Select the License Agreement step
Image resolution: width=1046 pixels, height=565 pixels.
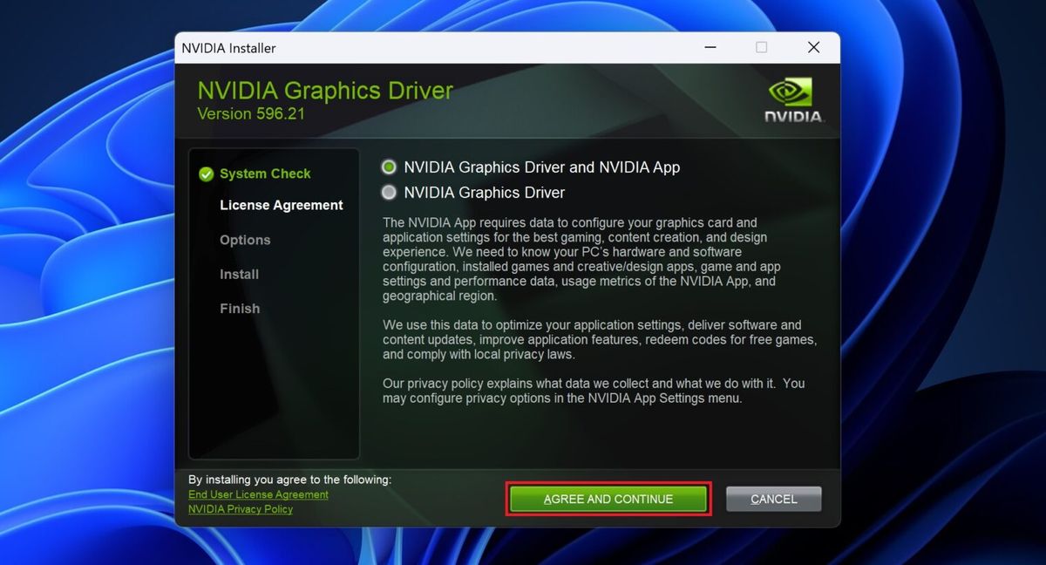pyautogui.click(x=282, y=205)
